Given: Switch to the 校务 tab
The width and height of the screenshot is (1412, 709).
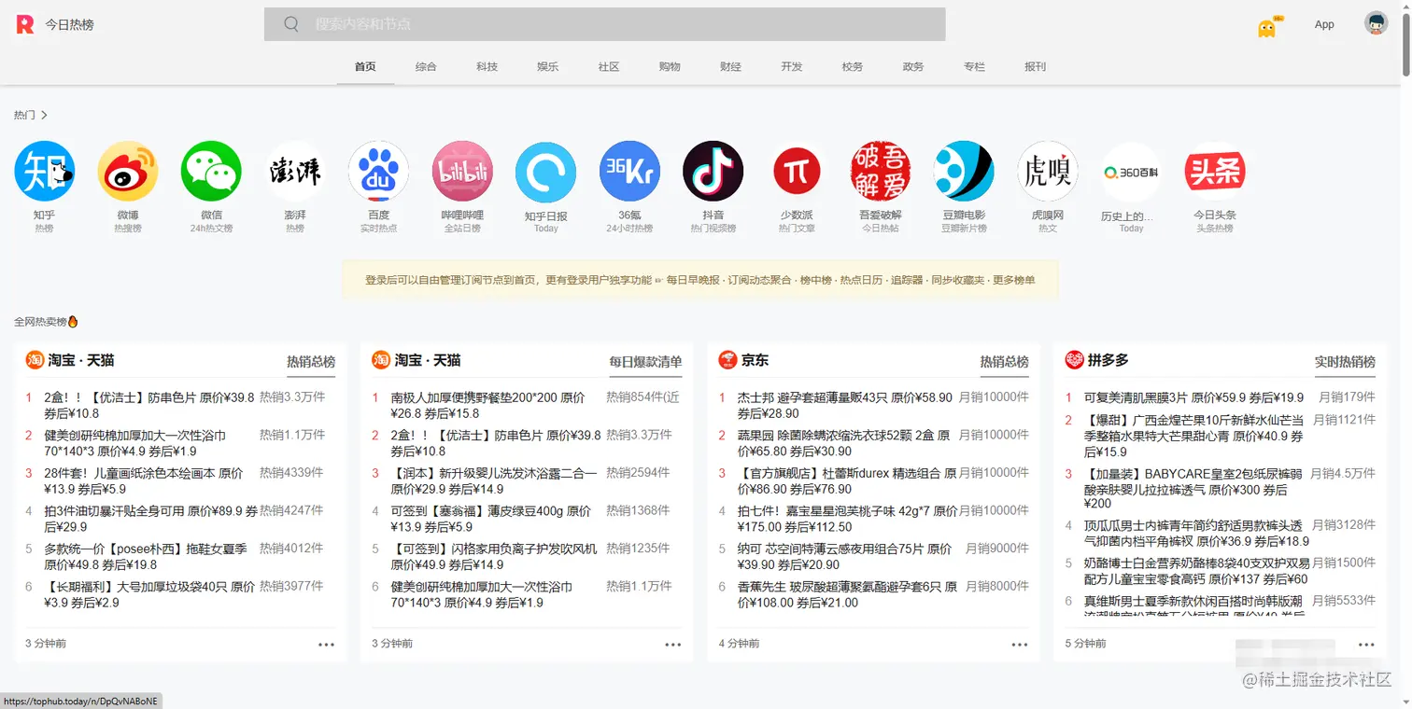Looking at the screenshot, I should click(853, 67).
